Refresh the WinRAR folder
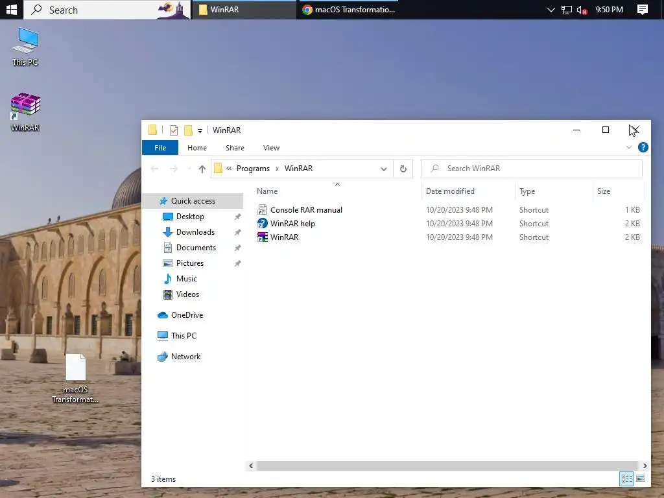664x498 pixels. pyautogui.click(x=403, y=169)
